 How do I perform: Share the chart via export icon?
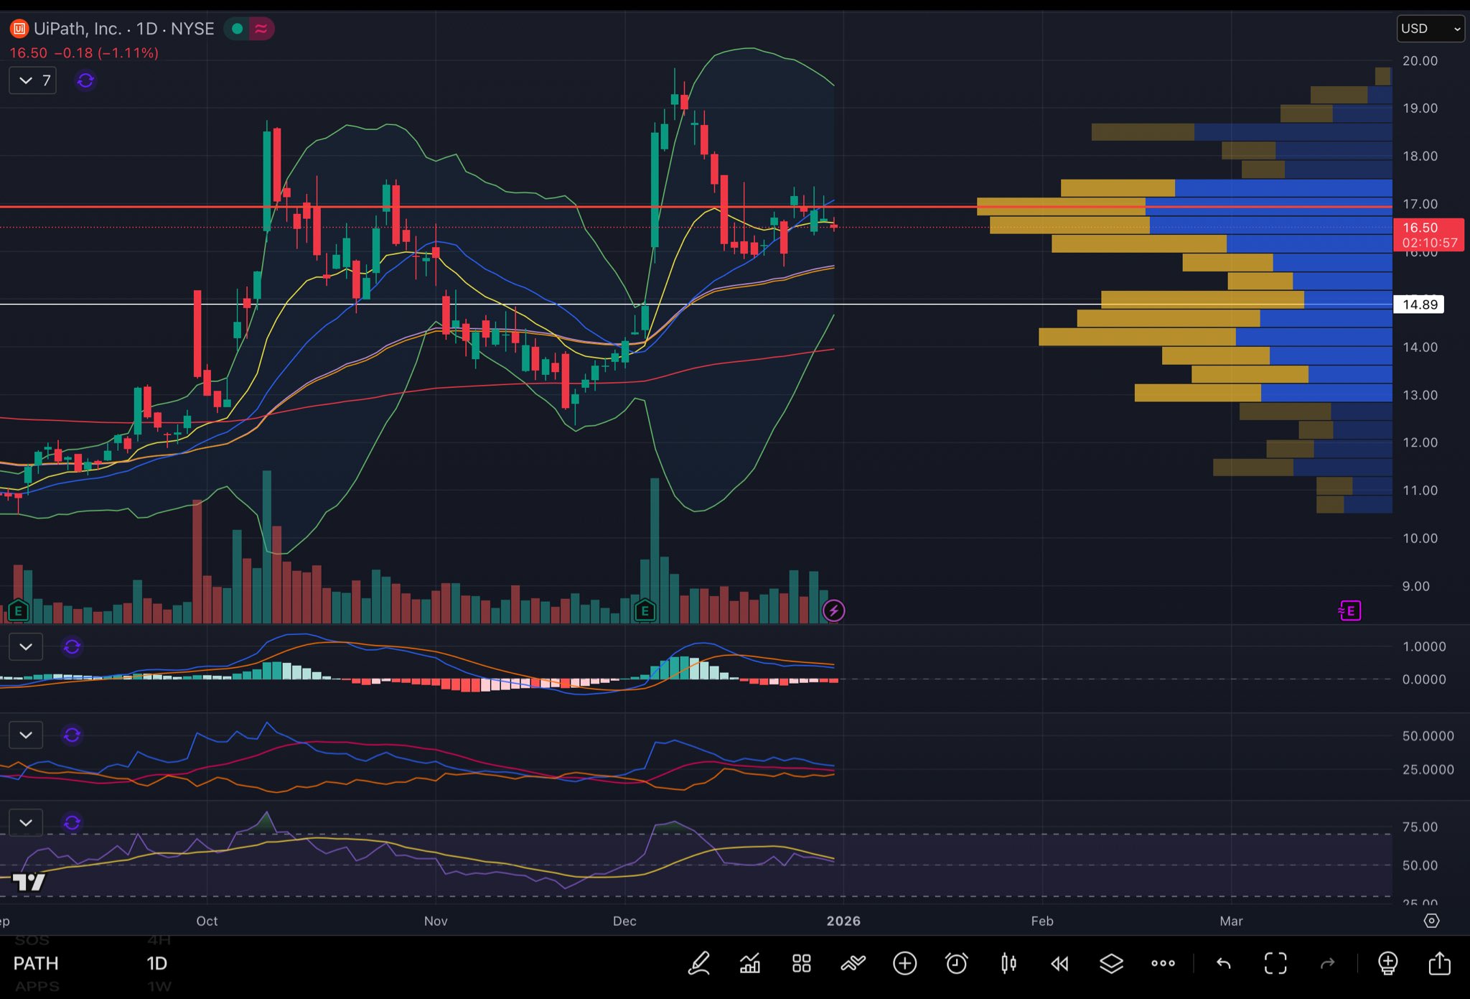[x=1439, y=963]
